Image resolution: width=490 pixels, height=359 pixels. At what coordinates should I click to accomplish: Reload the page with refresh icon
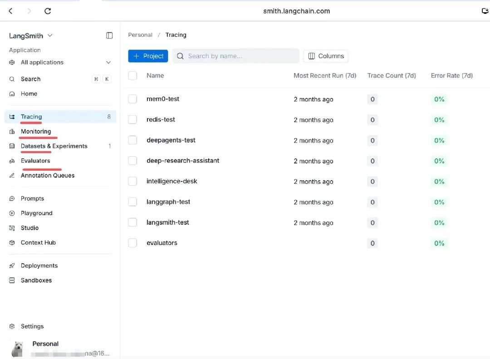click(x=48, y=11)
